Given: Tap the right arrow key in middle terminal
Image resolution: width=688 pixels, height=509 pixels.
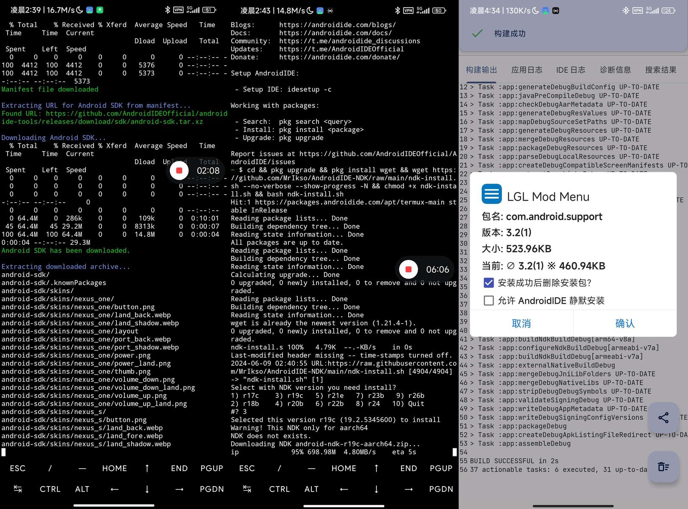Looking at the screenshot, I should coord(409,489).
